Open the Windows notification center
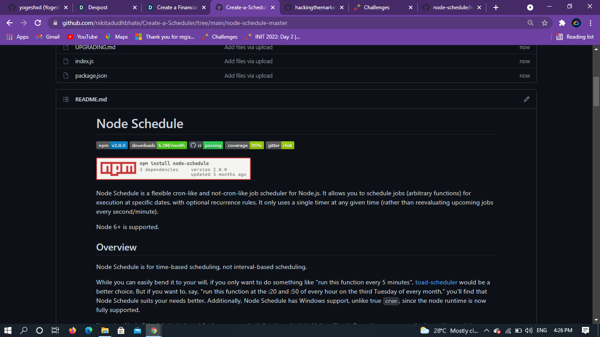Viewport: 600px width, 337px height. pyautogui.click(x=586, y=330)
